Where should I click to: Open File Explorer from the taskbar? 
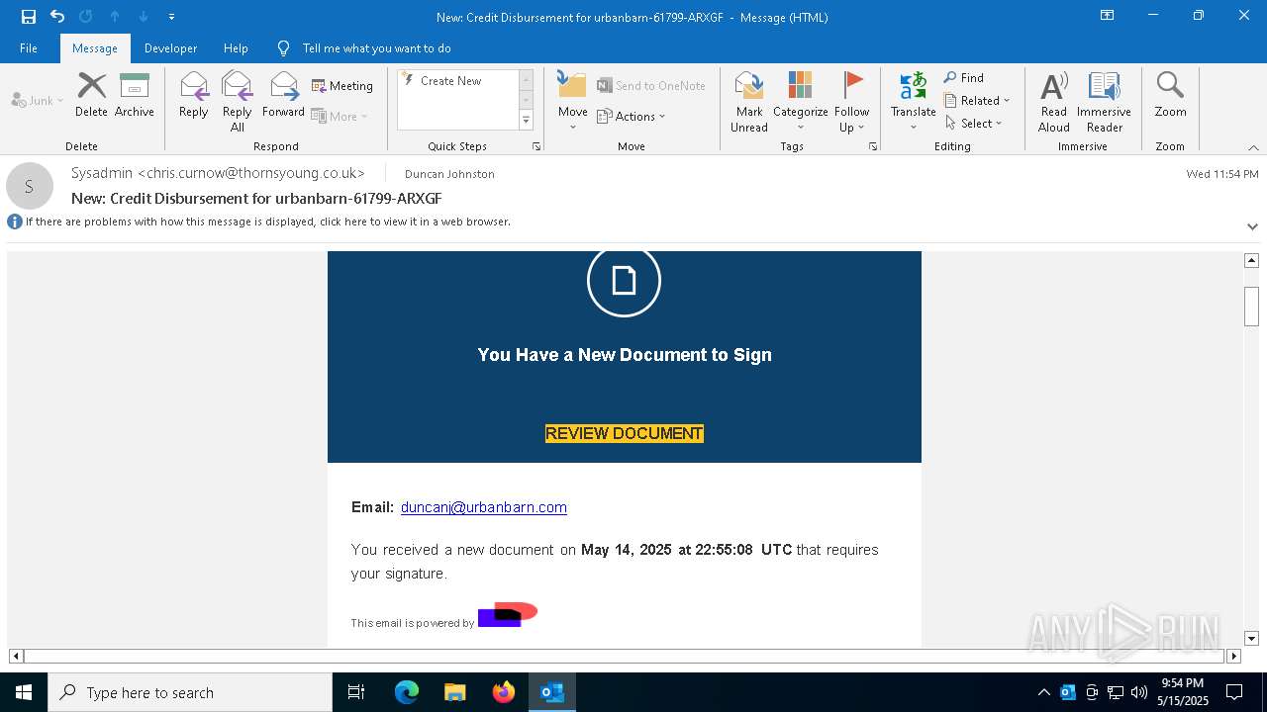point(455,692)
